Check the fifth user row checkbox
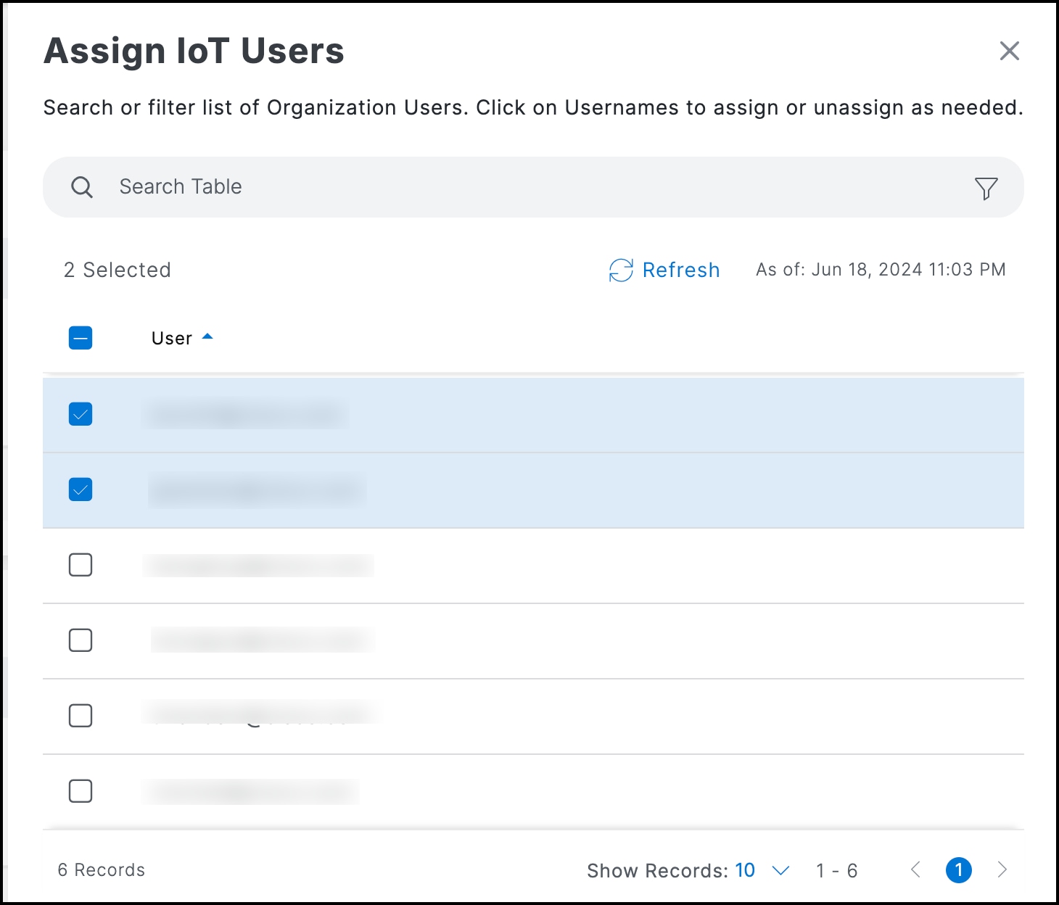 (x=81, y=716)
